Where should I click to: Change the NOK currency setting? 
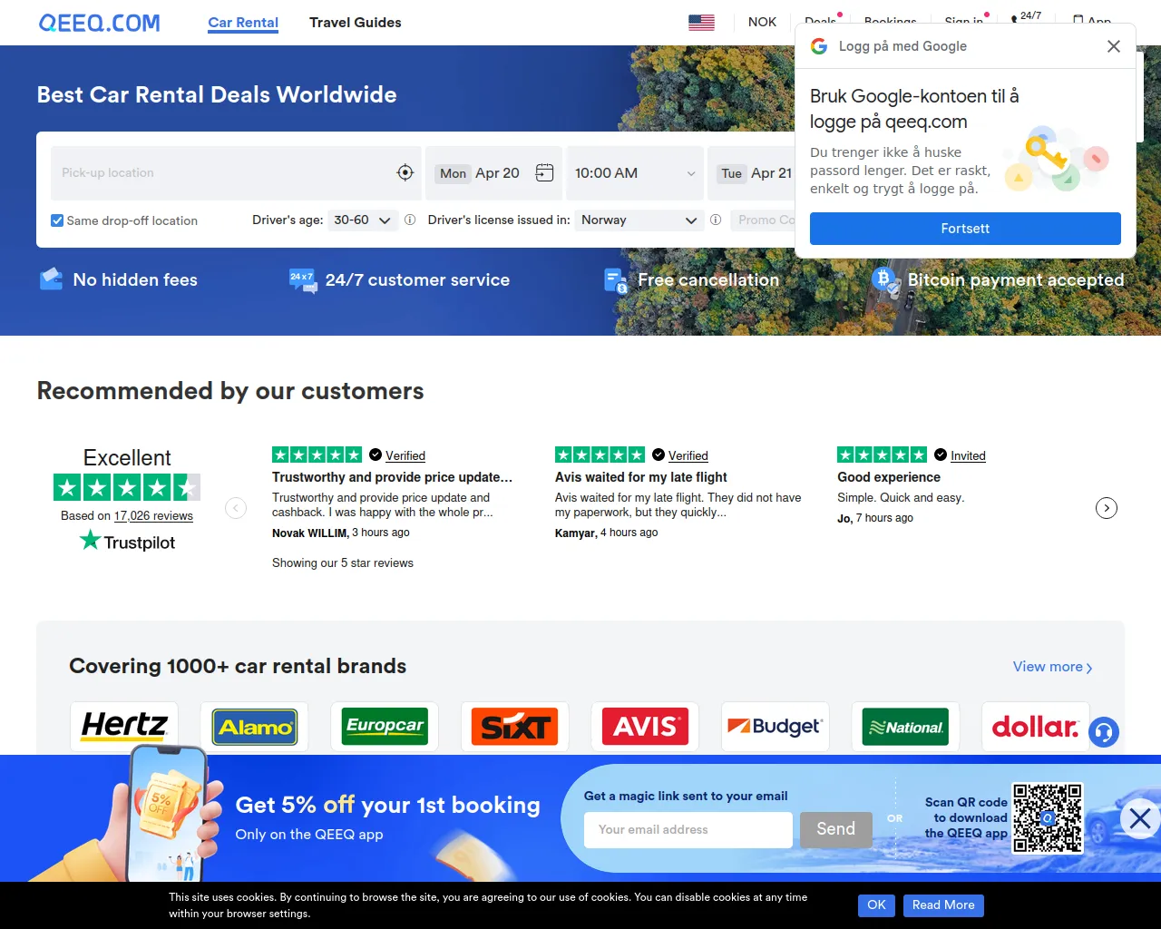click(x=762, y=22)
